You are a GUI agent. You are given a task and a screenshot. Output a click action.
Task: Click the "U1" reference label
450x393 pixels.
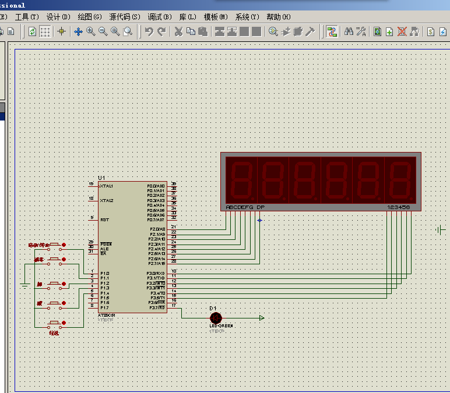point(101,178)
